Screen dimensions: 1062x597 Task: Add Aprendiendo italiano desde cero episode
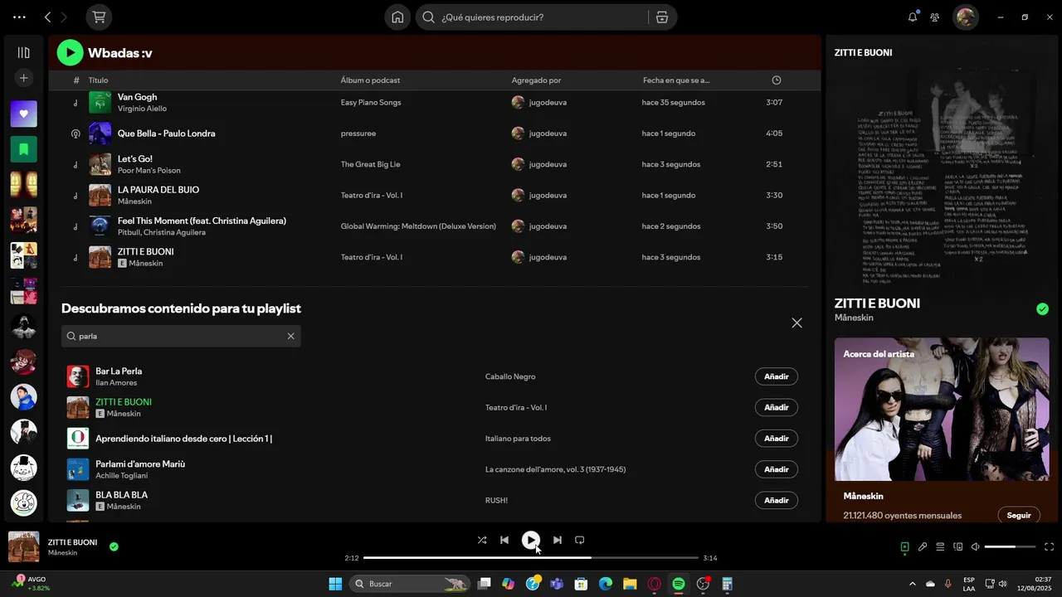776,439
